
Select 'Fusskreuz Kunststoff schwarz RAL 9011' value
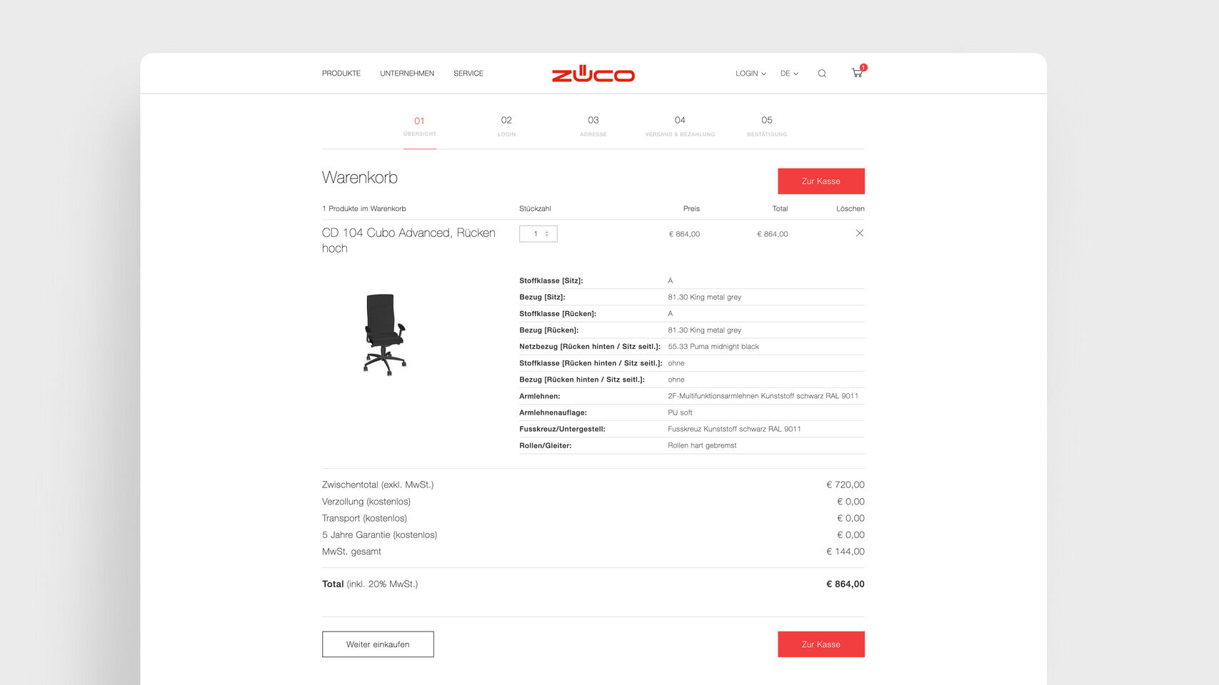tap(734, 429)
